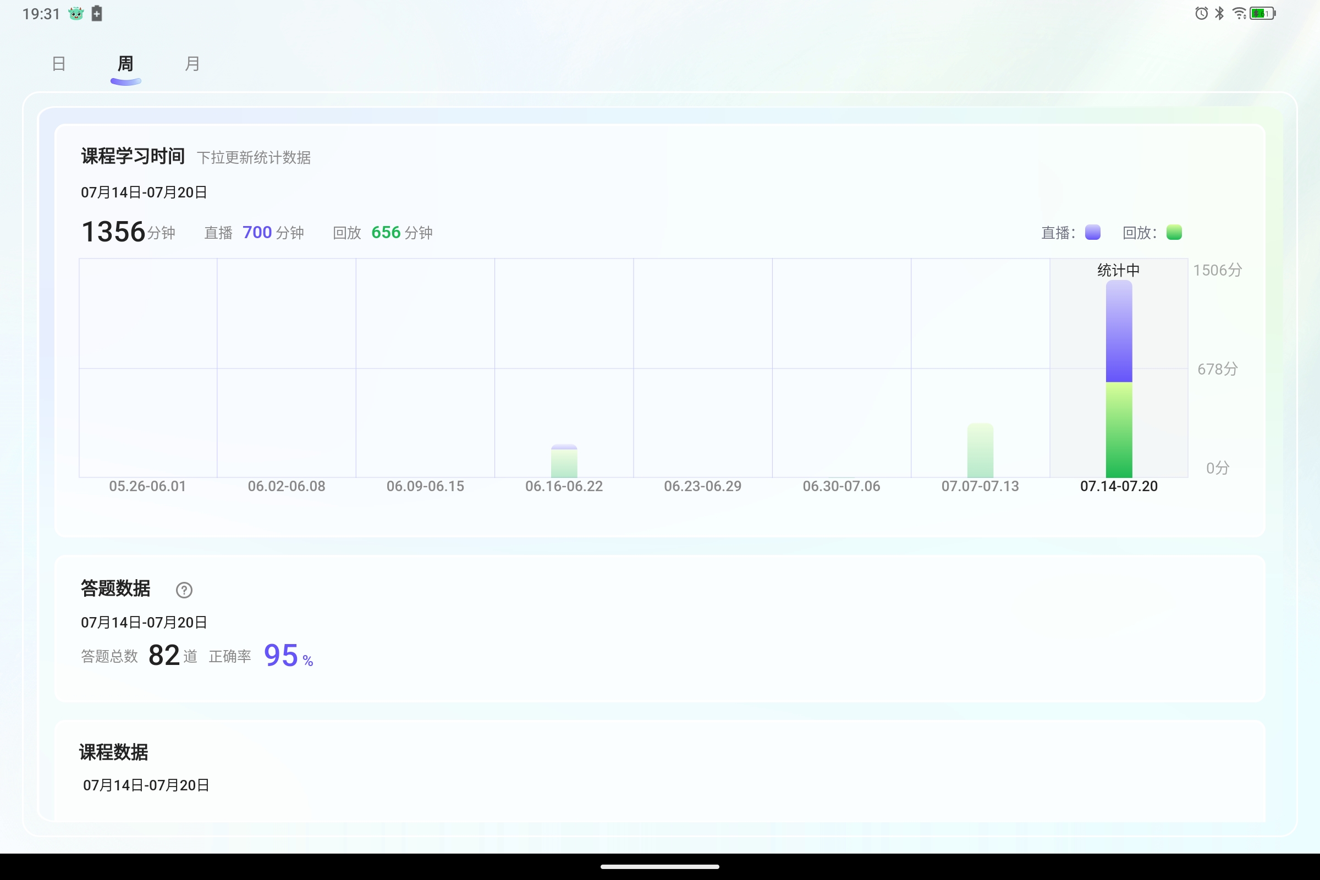Screen dimensions: 1320x880
Task: Click the 正确率 95% value
Action: 261,656
